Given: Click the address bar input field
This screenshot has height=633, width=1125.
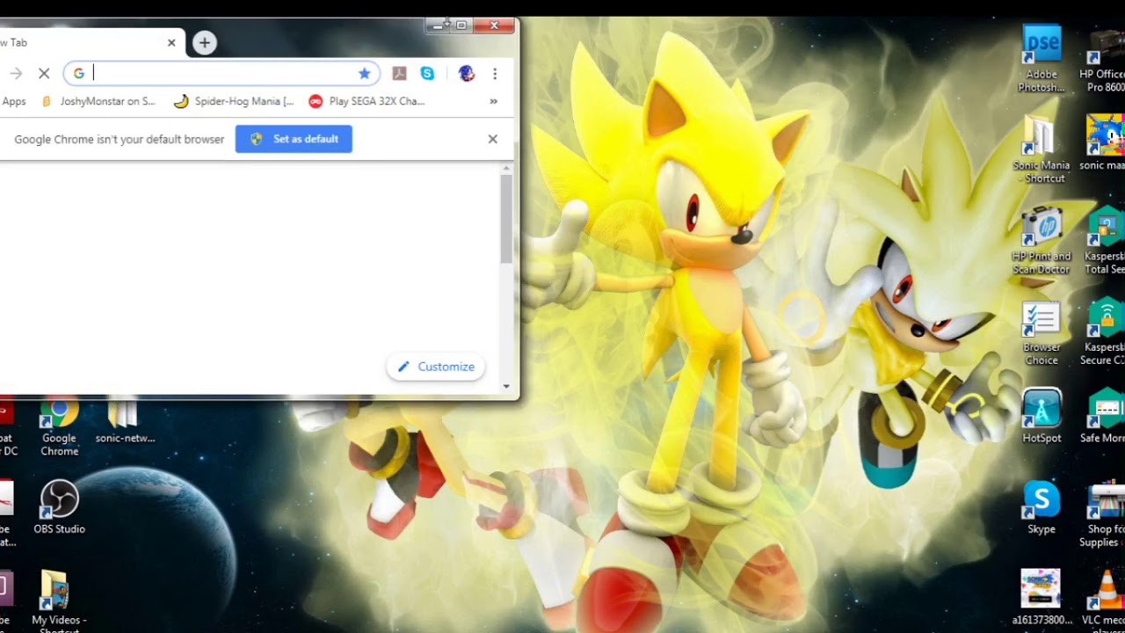Looking at the screenshot, I should [222, 74].
